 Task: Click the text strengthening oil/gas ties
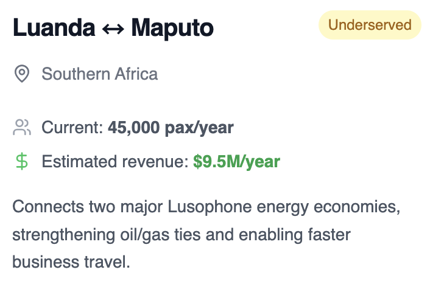pyautogui.click(x=107, y=235)
